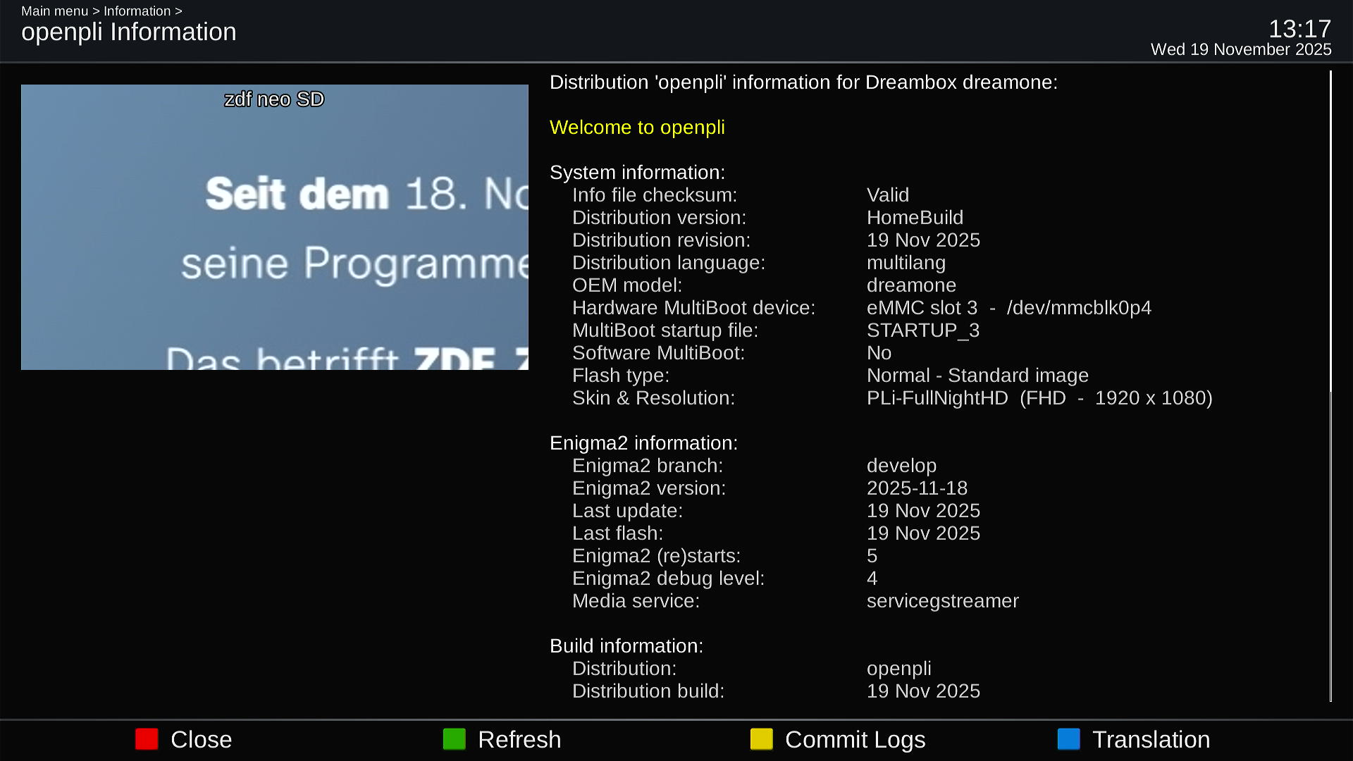1353x761 pixels.
Task: Click Information in breadcrumb path
Action: [137, 11]
